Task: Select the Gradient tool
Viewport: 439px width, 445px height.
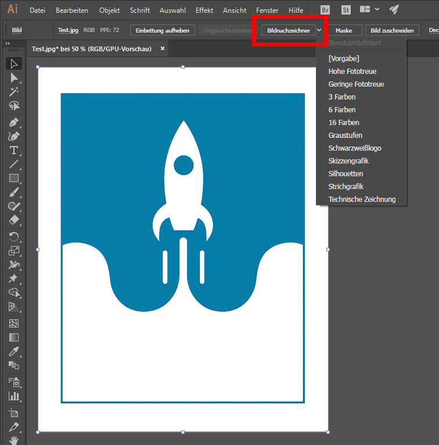Action: click(x=14, y=337)
